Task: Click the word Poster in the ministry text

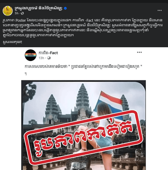Action: (21, 20)
